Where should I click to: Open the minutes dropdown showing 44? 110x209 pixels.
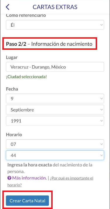(55, 155)
